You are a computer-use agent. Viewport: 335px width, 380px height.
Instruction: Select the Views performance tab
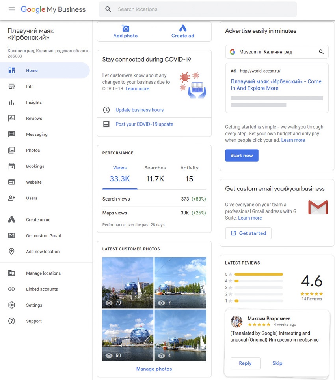(x=120, y=175)
